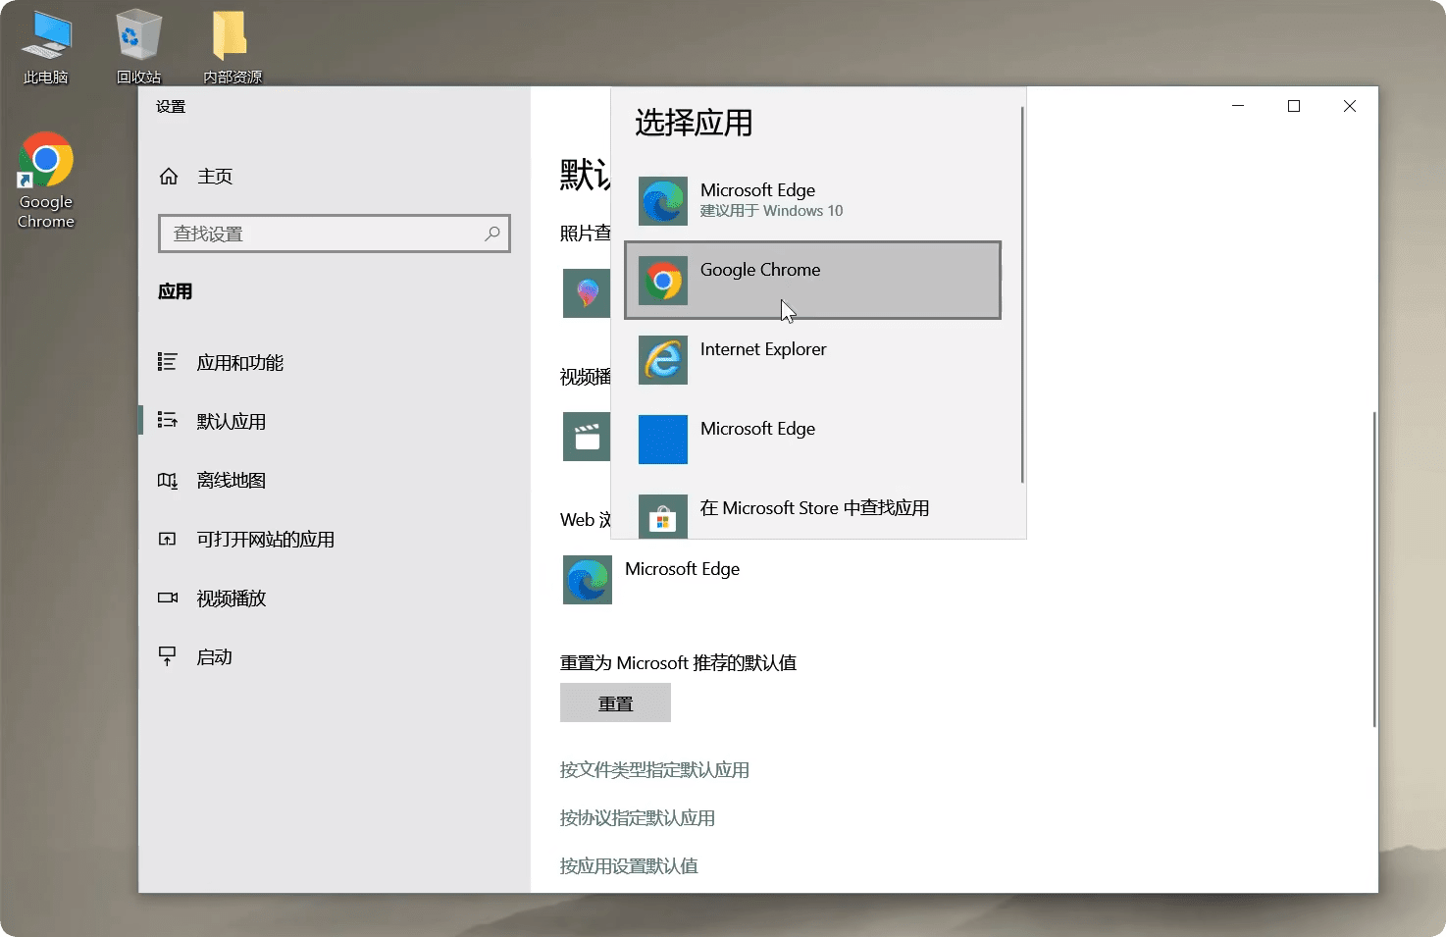Open Microsoft Store to find an app
The height and width of the screenshot is (937, 1446).
pos(812,512)
